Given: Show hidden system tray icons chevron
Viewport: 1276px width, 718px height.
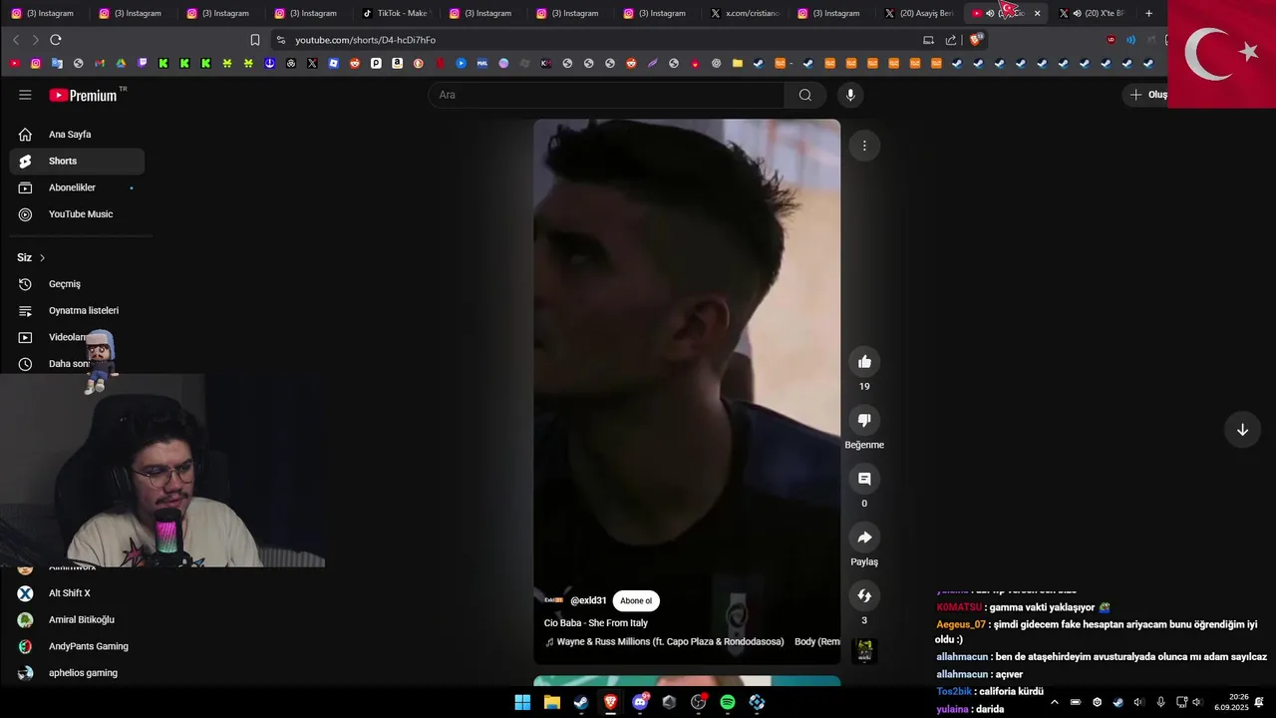Looking at the screenshot, I should pyautogui.click(x=1055, y=702).
